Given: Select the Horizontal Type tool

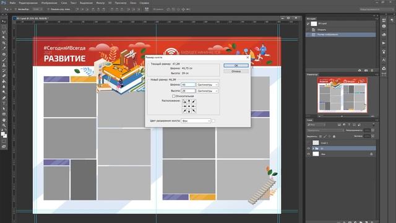Looking at the screenshot, I should click(4, 103).
